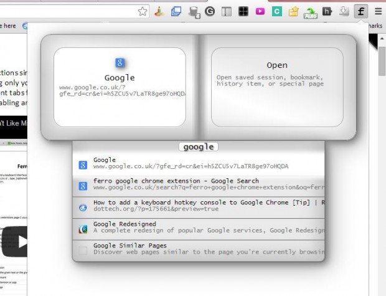
Task: Click the blue stacked-windows extension icon
Action: click(x=176, y=11)
